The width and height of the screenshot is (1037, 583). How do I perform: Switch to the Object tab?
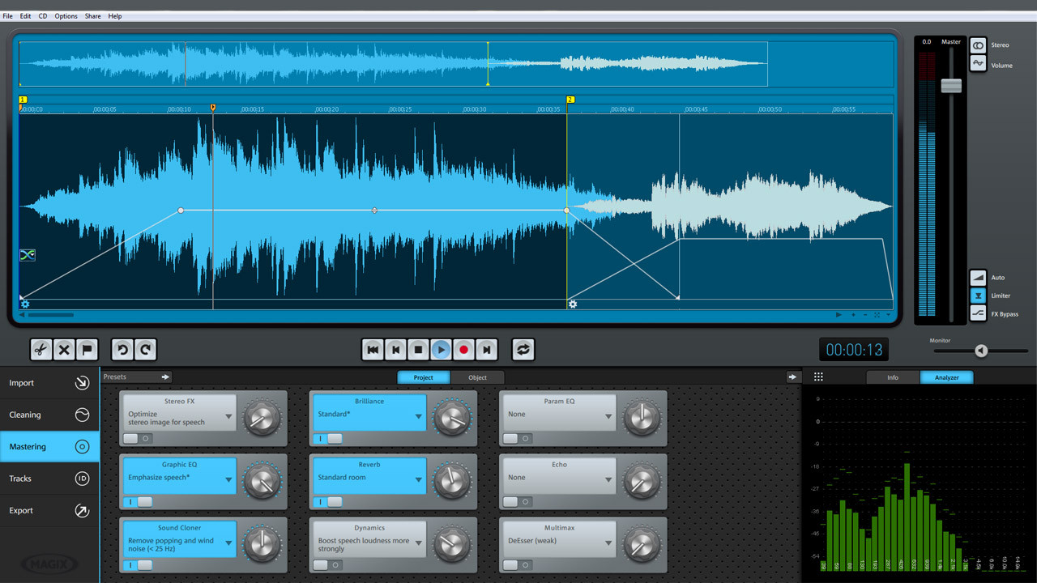click(478, 377)
